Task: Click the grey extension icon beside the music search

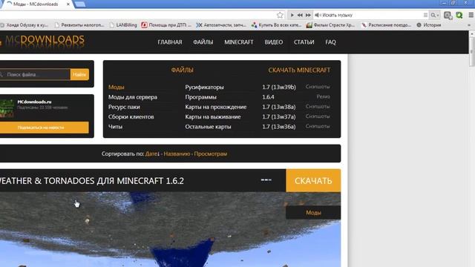Action: coord(448,15)
